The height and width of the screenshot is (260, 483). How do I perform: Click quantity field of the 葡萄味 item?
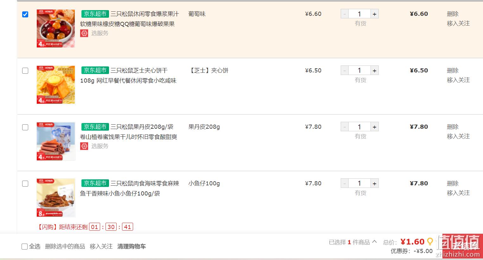click(359, 14)
